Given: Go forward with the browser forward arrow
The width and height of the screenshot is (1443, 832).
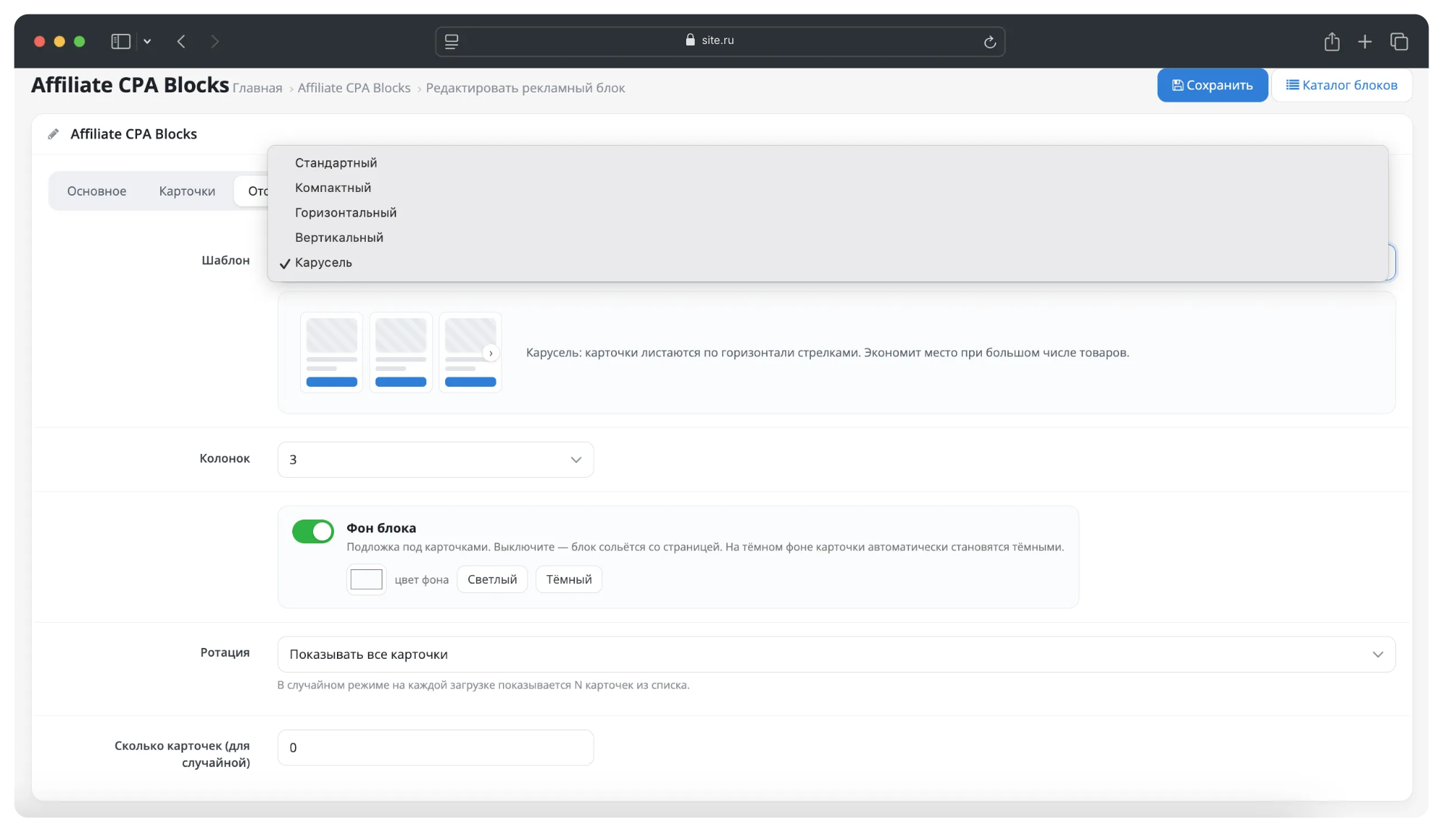Looking at the screenshot, I should (214, 41).
